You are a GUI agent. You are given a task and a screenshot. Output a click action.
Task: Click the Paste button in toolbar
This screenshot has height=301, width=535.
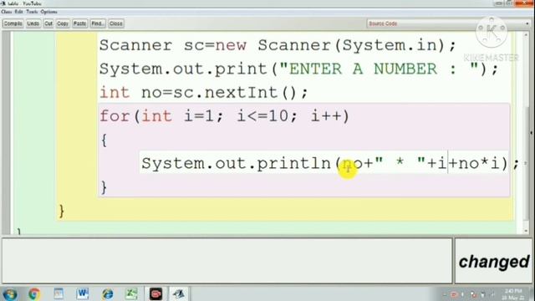tap(79, 23)
